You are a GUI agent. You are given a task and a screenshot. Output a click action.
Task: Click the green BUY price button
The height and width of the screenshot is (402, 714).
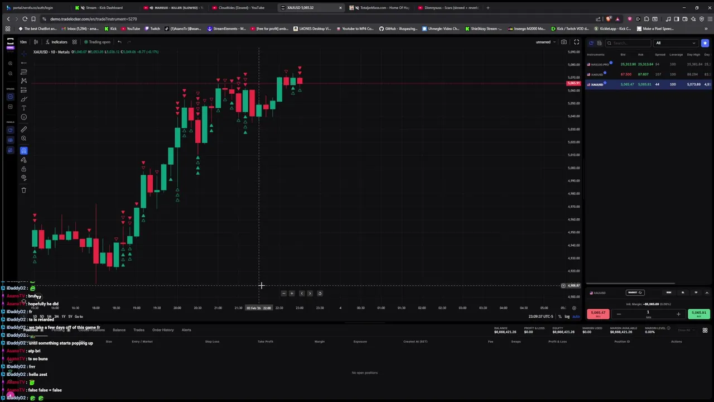(698, 314)
